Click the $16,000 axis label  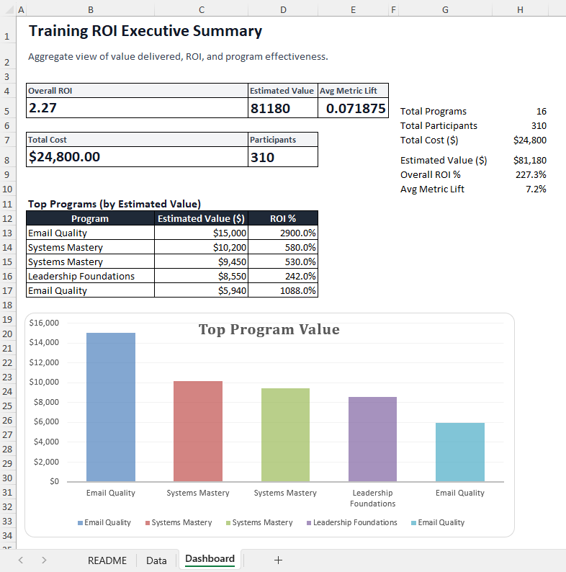coord(44,323)
